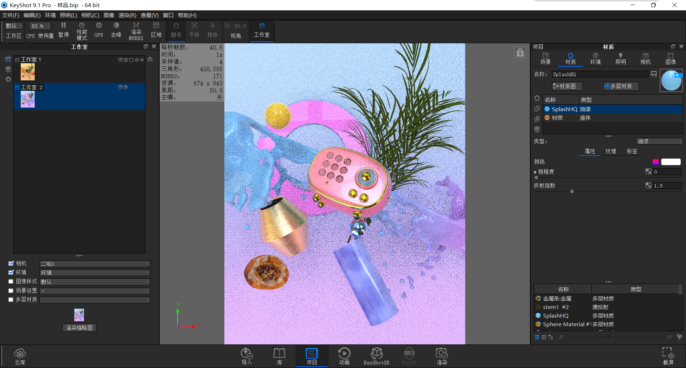
Task: Open the Cloud library (云库) icon
Action: 20,356
